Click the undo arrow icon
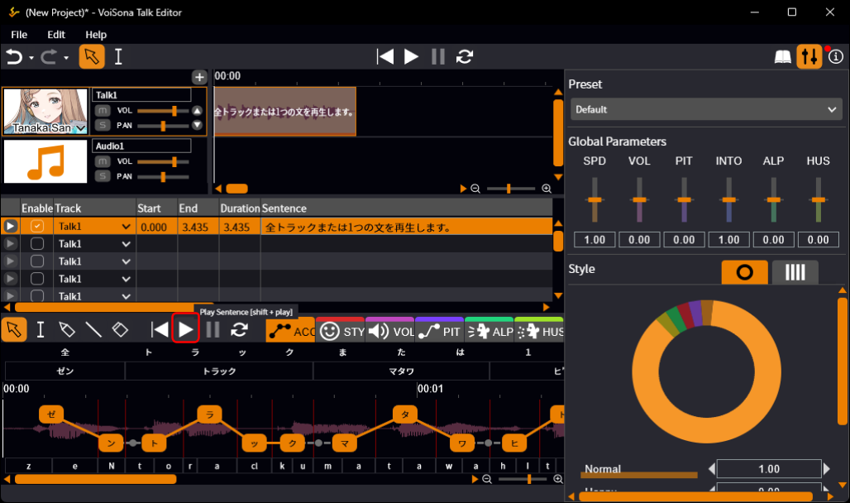 [15, 57]
